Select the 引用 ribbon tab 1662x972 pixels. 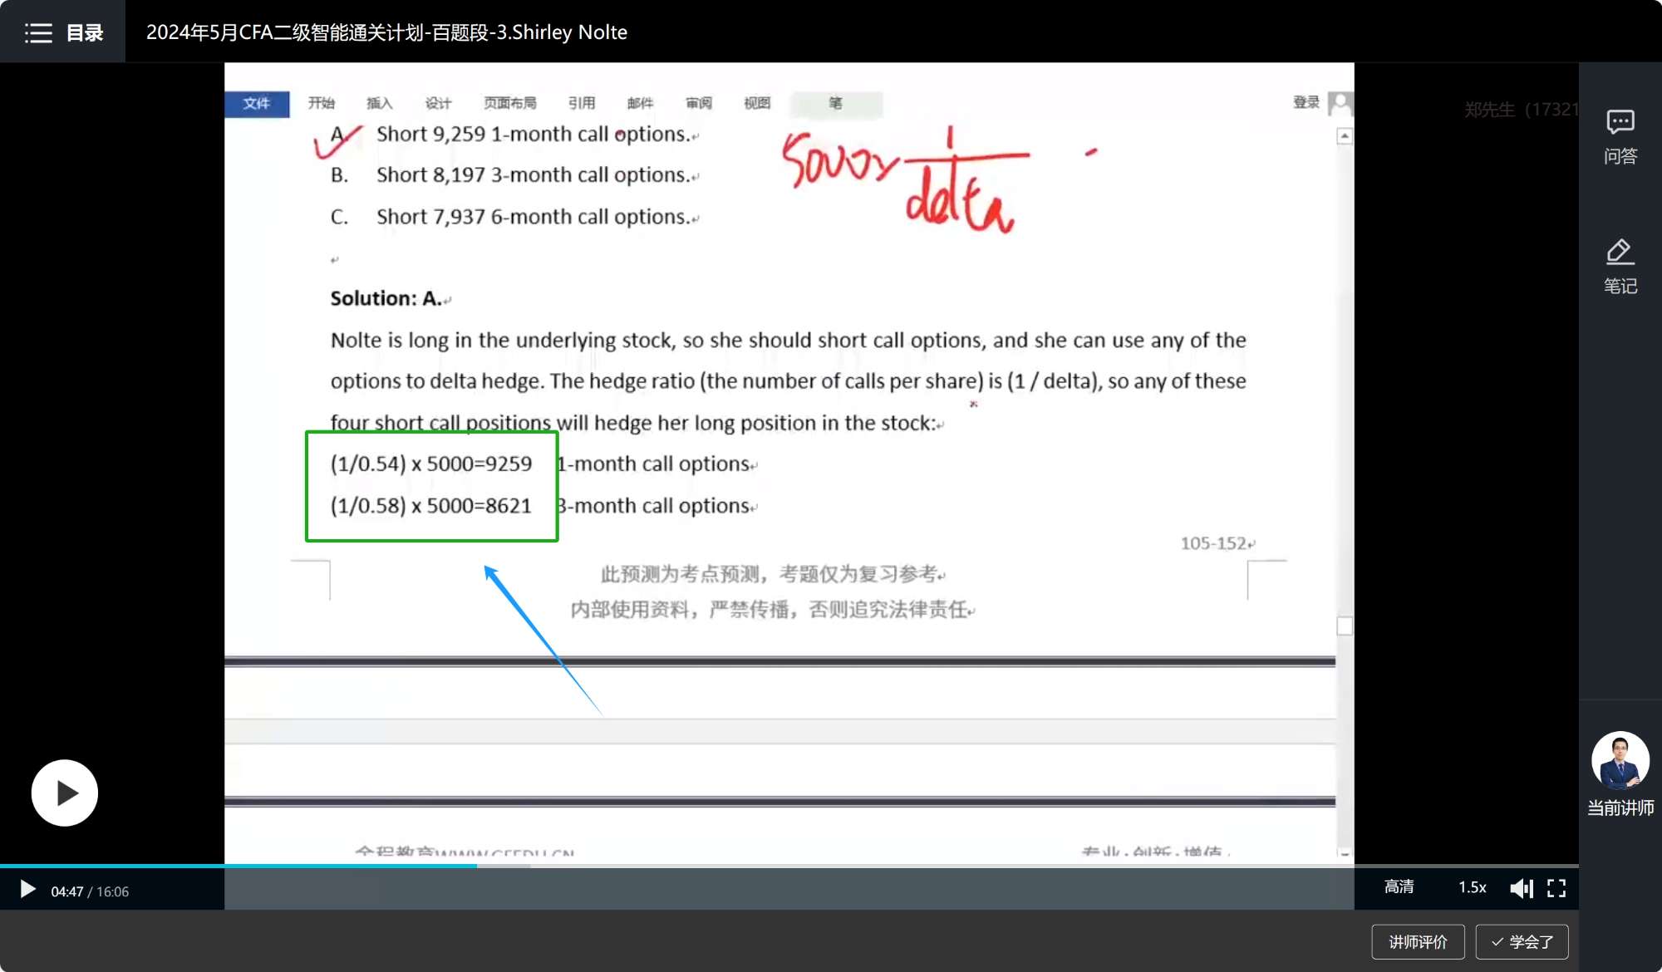(582, 103)
